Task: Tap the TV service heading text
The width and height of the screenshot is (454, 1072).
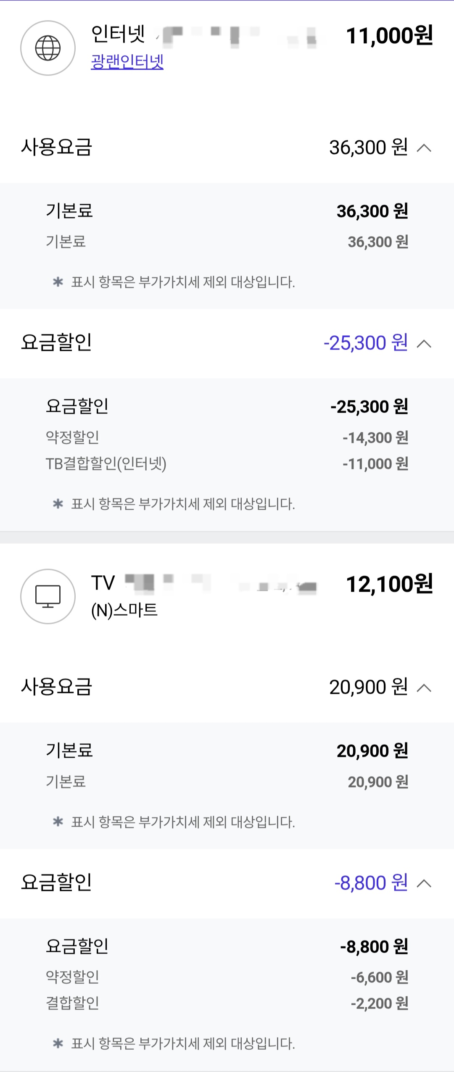Action: click(103, 583)
